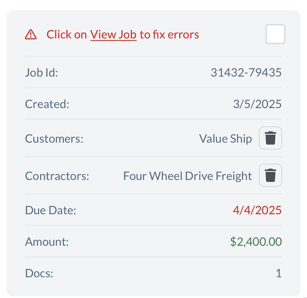Click the Contractors label

point(57,176)
